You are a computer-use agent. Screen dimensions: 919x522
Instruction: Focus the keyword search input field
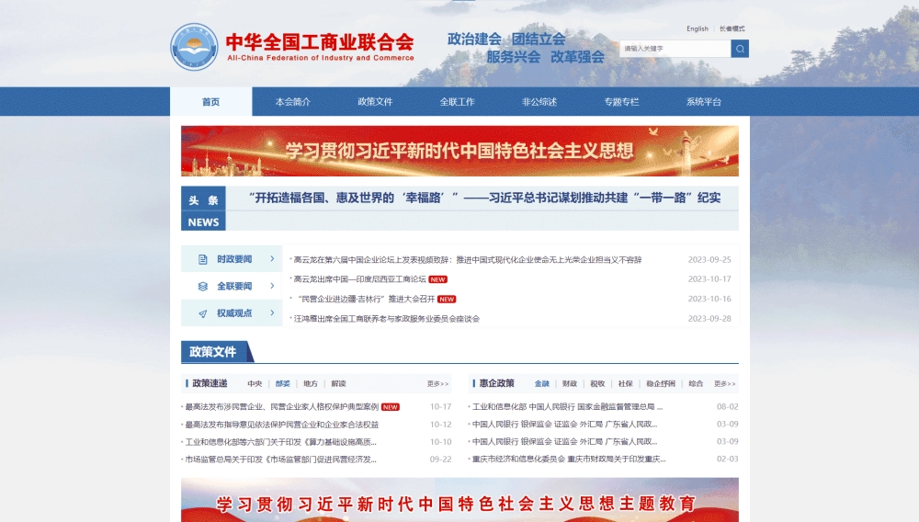675,49
